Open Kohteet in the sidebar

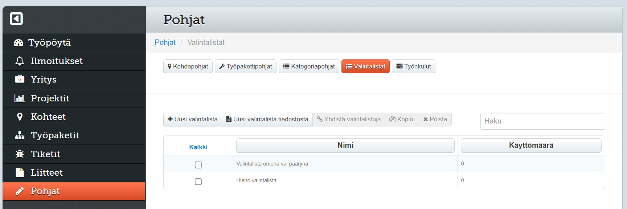click(x=74, y=117)
